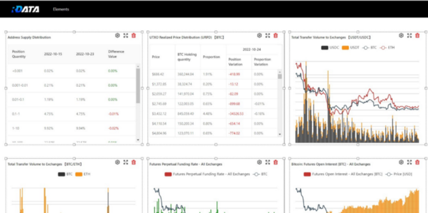Remove the Bitcoin Futures Open Interest panel
The height and width of the screenshot is (213, 428).
click(417, 162)
